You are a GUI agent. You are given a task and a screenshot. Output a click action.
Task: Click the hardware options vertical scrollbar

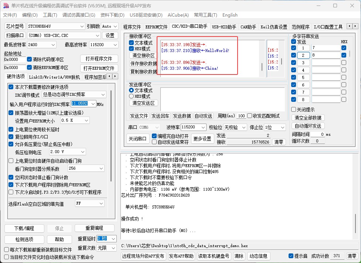pos(112,148)
